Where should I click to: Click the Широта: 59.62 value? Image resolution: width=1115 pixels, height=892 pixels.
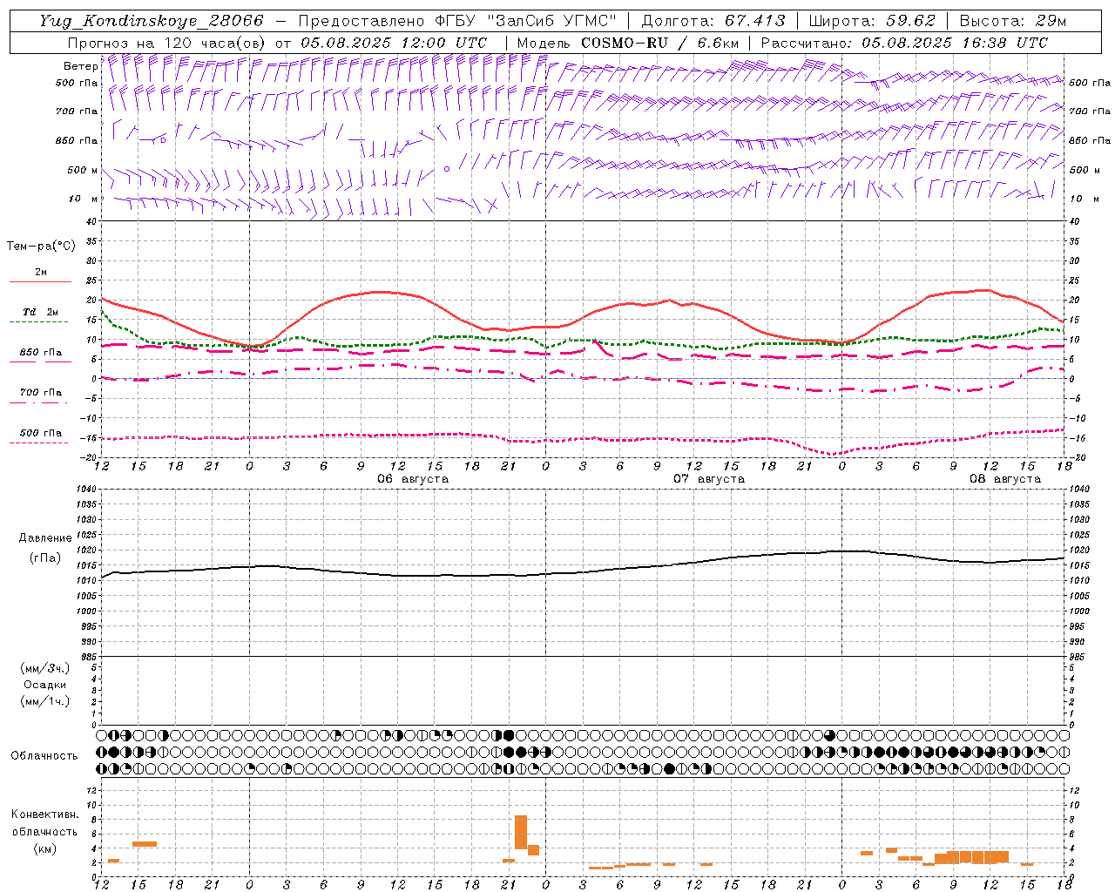click(872, 21)
